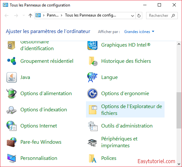The image size is (182, 167).
Task: Click the Options Internet label
Action: 39,126
